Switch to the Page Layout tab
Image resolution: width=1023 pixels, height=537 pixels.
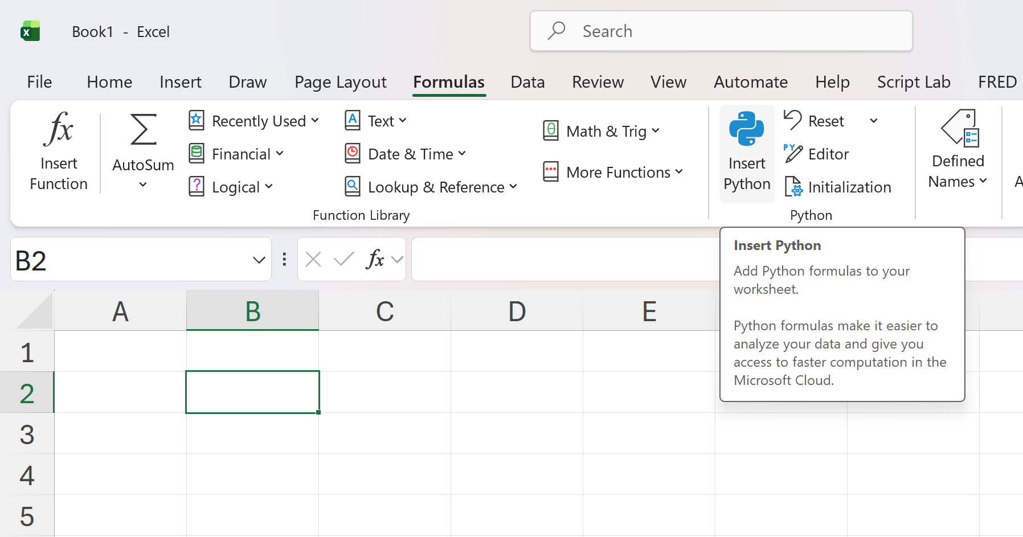[x=340, y=82]
